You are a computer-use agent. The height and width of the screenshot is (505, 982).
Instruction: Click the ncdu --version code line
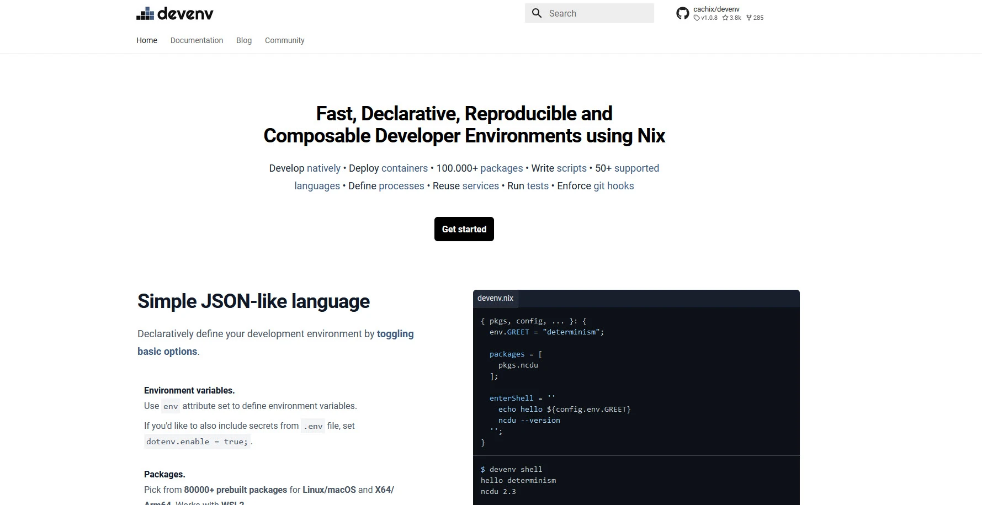pos(529,420)
